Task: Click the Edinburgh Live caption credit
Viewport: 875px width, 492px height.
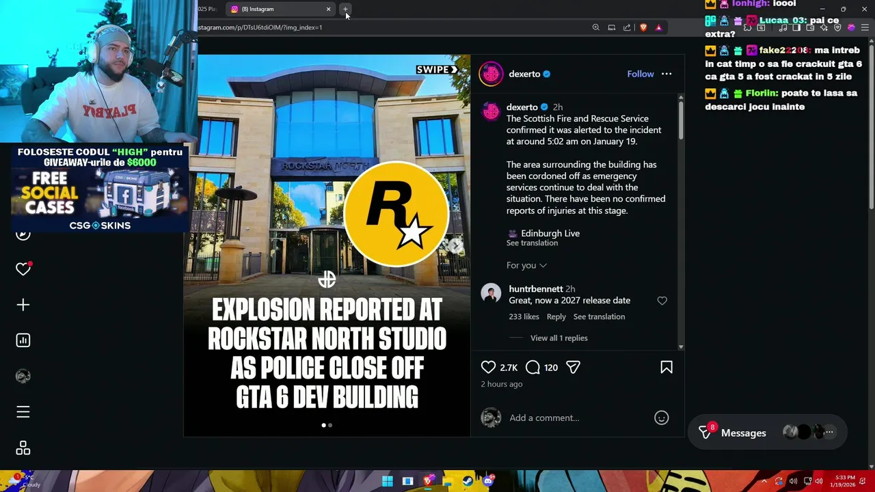Action: click(x=550, y=233)
